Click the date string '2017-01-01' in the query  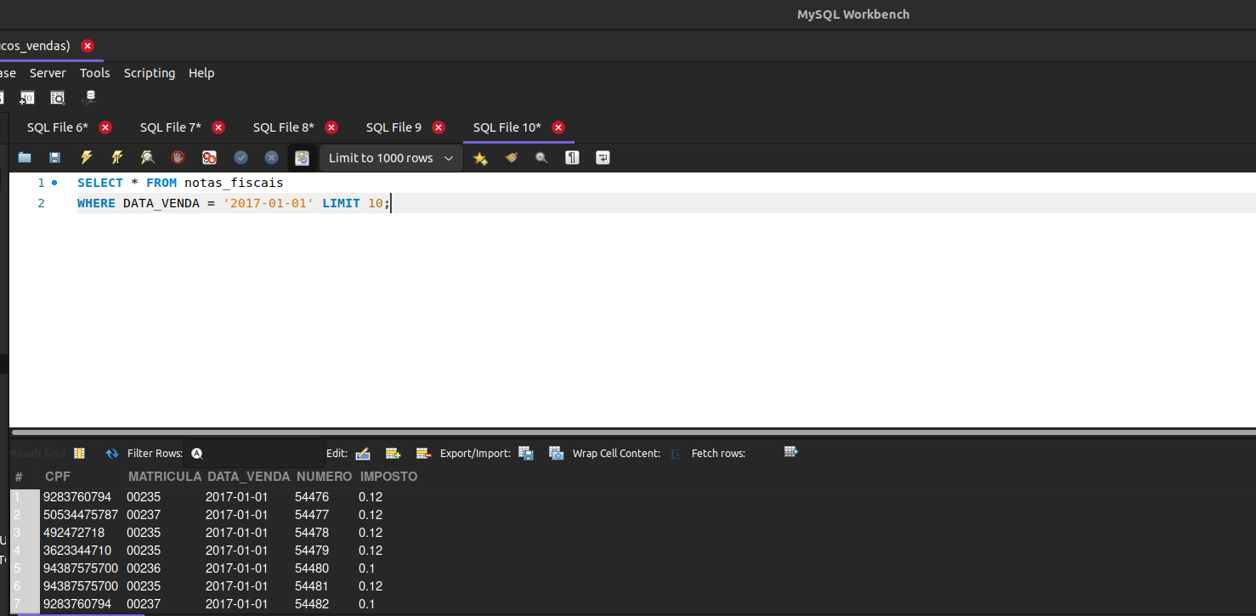click(x=269, y=203)
